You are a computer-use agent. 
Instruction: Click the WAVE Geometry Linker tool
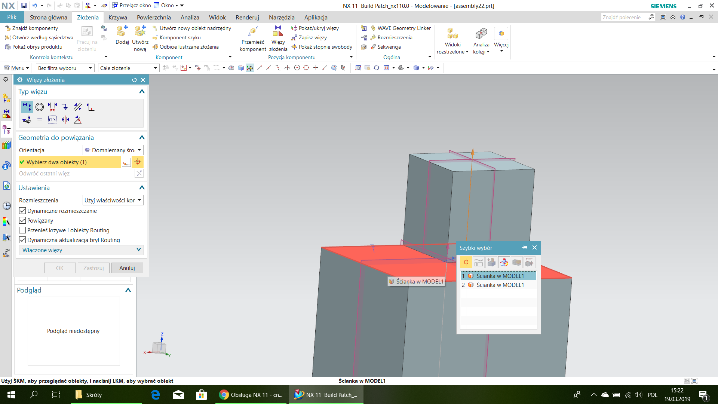[x=401, y=28]
